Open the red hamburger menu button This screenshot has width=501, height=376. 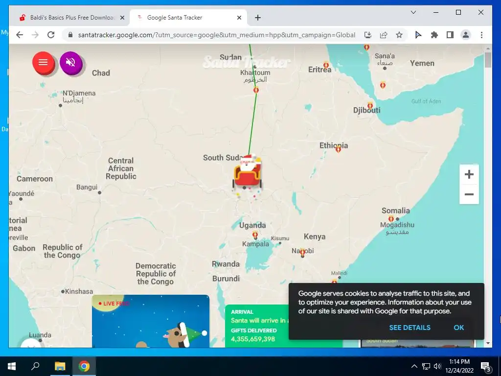[x=43, y=63]
